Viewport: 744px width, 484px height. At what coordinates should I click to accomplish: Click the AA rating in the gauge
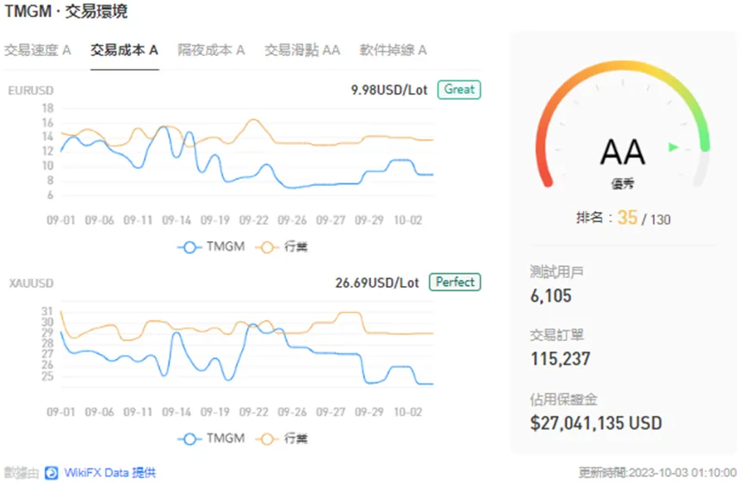[623, 152]
